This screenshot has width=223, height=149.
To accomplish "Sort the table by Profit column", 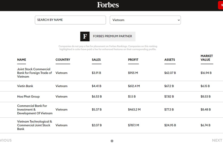I will (133, 60).
